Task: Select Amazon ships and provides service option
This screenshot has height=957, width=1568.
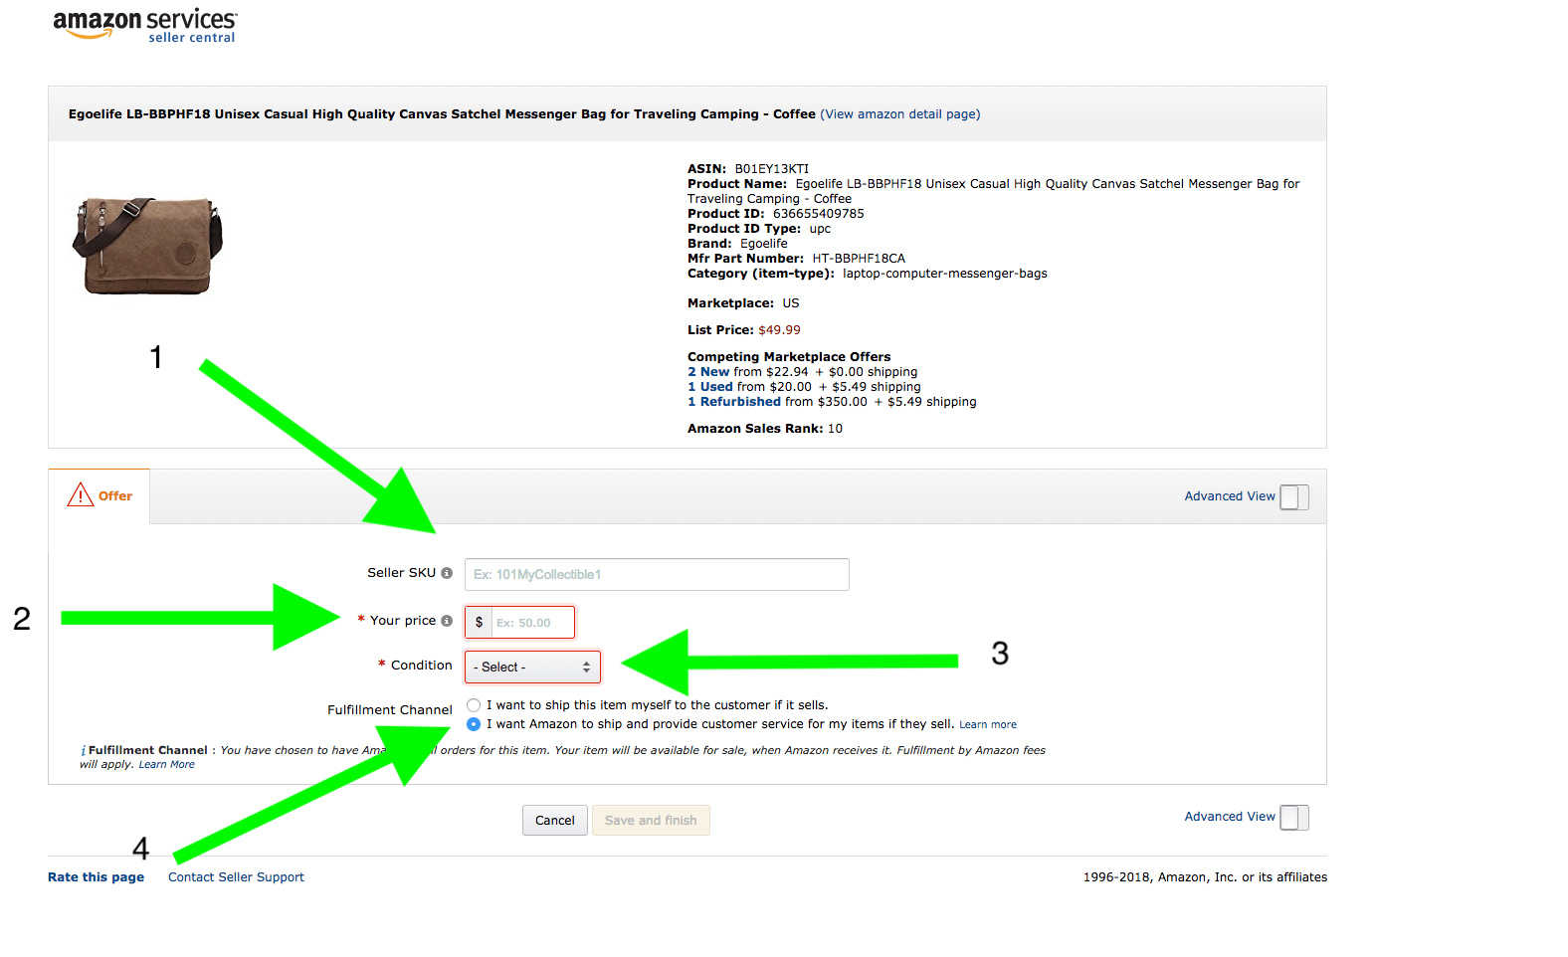Action: pyautogui.click(x=474, y=724)
